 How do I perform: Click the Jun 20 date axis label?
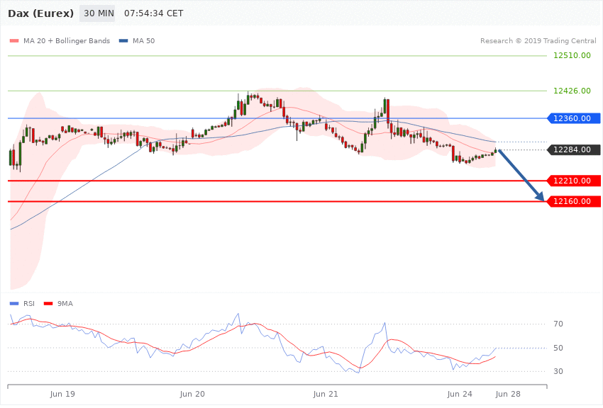[192, 394]
